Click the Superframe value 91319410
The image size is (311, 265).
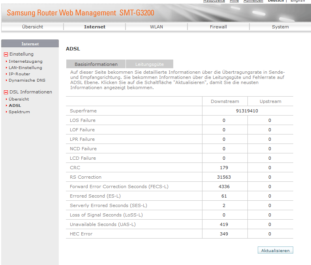247,111
